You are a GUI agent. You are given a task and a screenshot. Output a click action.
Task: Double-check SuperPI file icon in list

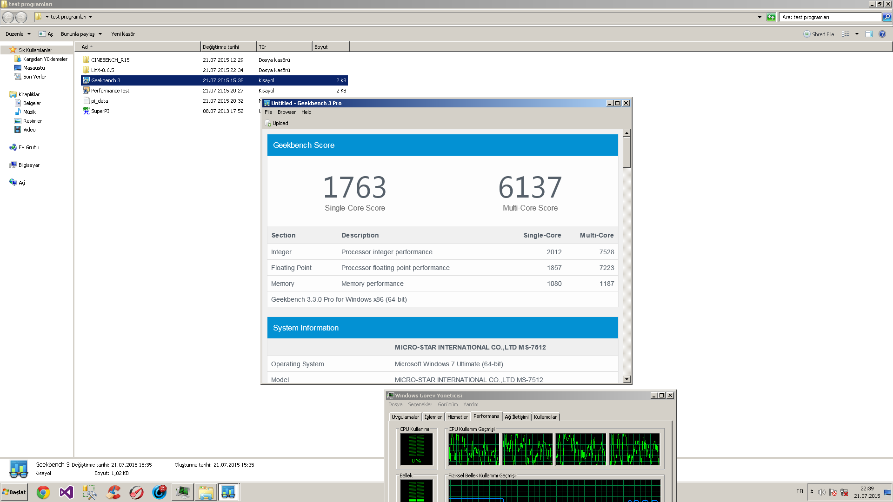87,111
